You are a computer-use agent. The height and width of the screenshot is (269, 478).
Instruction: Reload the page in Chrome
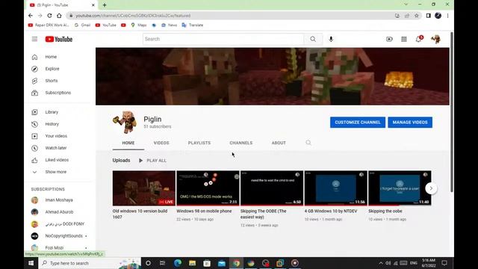pyautogui.click(x=49, y=16)
